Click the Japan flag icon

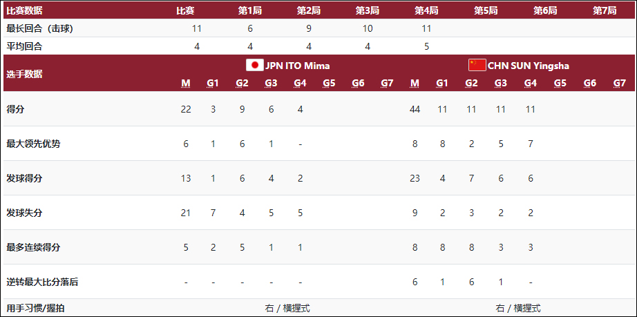[x=255, y=66]
